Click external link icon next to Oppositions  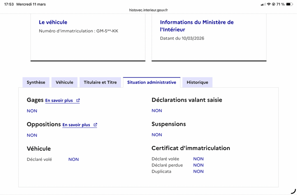pyautogui.click(x=95, y=125)
